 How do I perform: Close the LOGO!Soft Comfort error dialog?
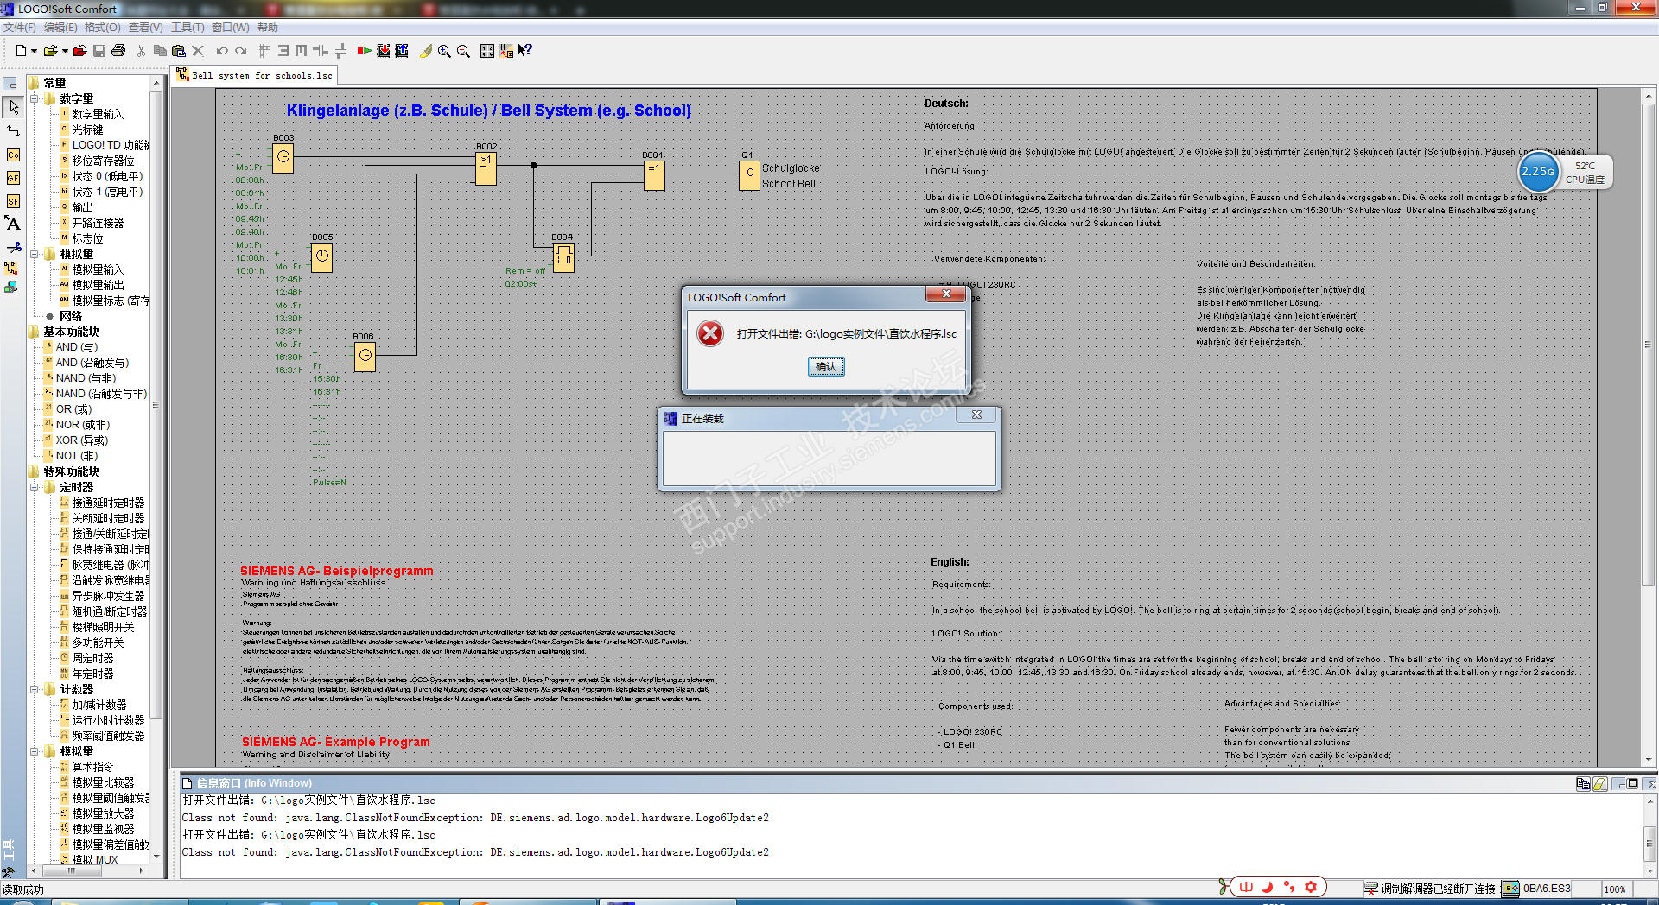click(946, 294)
